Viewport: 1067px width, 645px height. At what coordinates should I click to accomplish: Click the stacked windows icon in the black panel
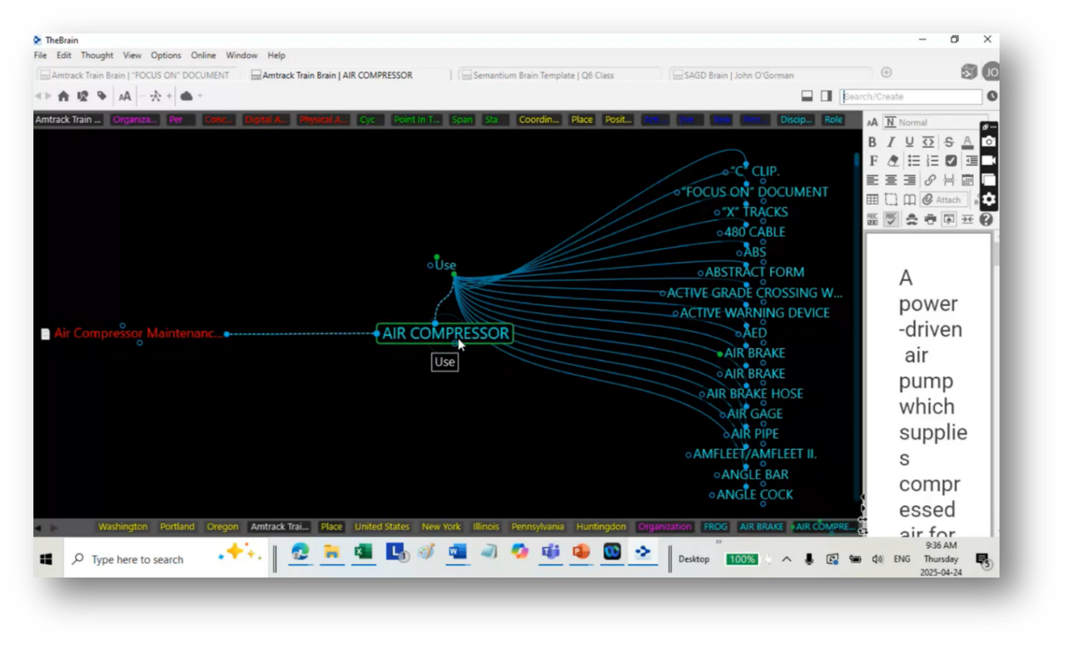(988, 180)
